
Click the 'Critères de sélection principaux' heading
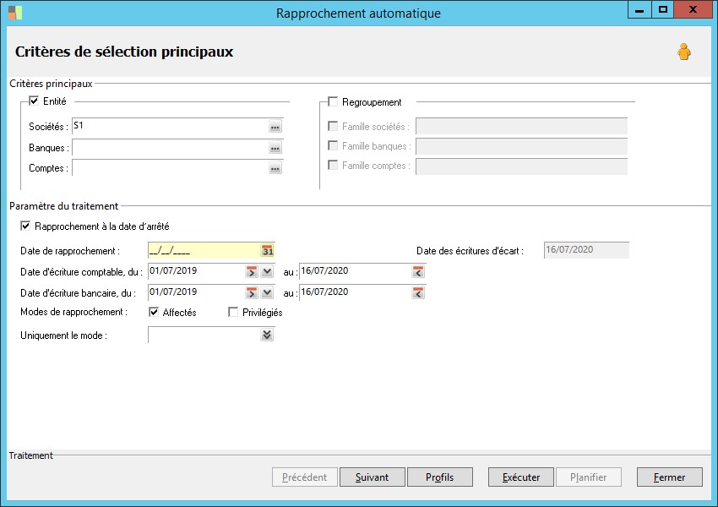point(124,52)
